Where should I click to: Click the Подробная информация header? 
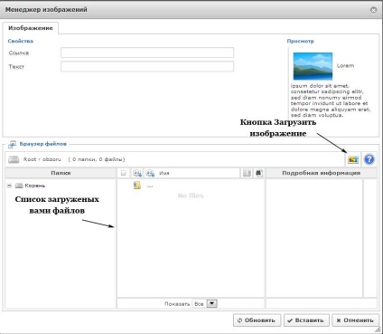coord(322,173)
